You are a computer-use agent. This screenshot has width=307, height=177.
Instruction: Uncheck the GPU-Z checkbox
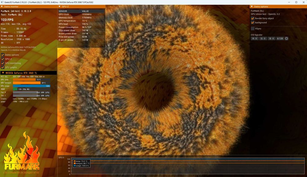[3, 59]
